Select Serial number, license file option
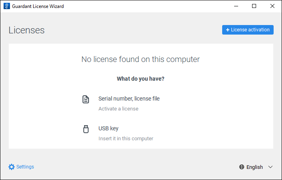The image size is (282, 180). point(129,99)
